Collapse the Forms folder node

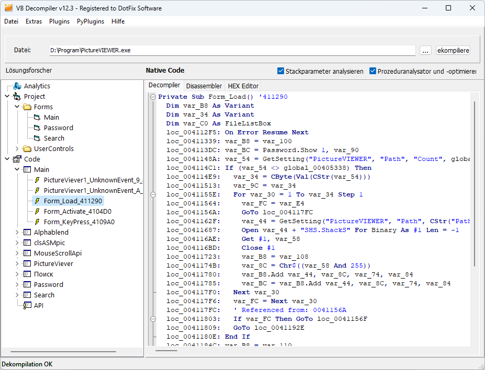click(x=17, y=107)
